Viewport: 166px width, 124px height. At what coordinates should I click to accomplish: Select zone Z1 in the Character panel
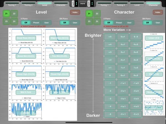[x=89, y=14]
